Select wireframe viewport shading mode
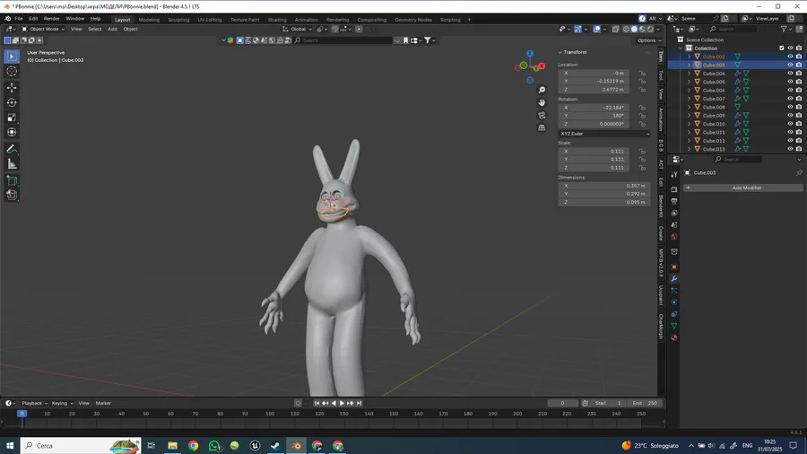The image size is (807, 454). (626, 30)
